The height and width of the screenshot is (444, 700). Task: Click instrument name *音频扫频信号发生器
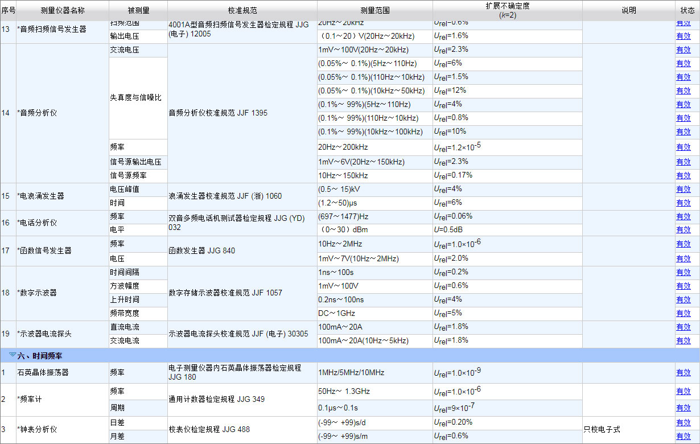click(52, 29)
